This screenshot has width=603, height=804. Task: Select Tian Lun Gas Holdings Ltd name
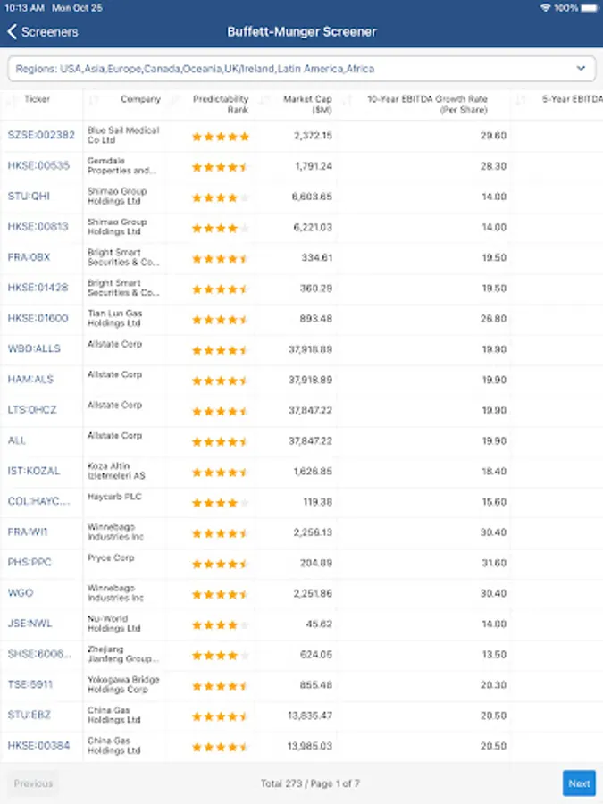115,318
